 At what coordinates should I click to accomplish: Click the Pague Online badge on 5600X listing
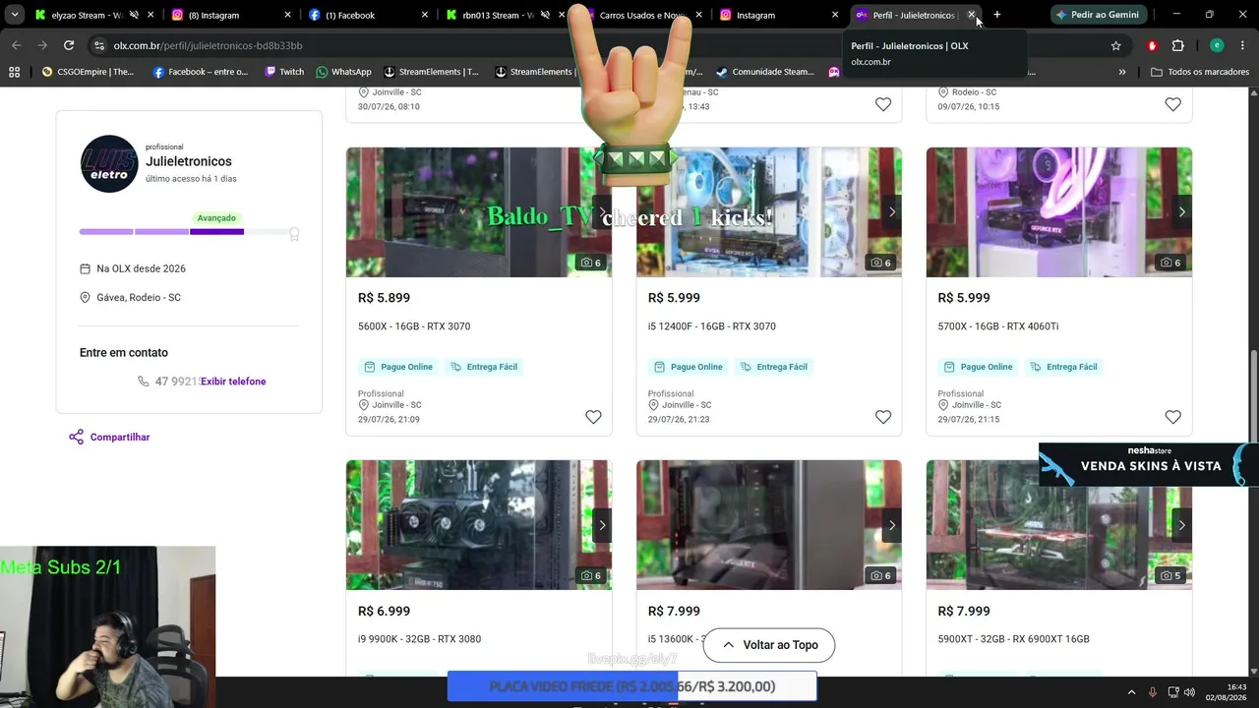(x=398, y=367)
